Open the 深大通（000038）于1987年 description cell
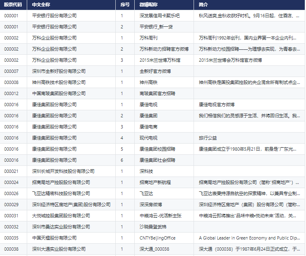 (x=250, y=249)
